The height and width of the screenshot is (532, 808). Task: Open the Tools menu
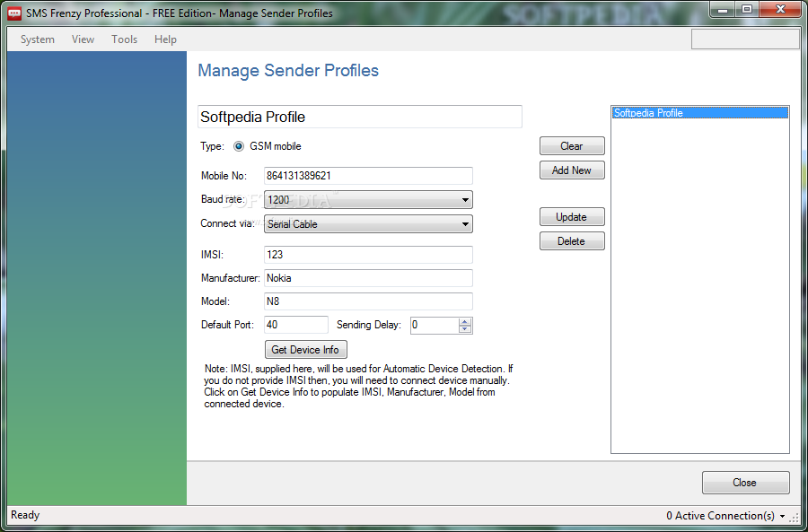(x=124, y=39)
